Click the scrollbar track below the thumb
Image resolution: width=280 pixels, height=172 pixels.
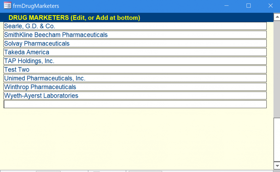(x=277, y=139)
